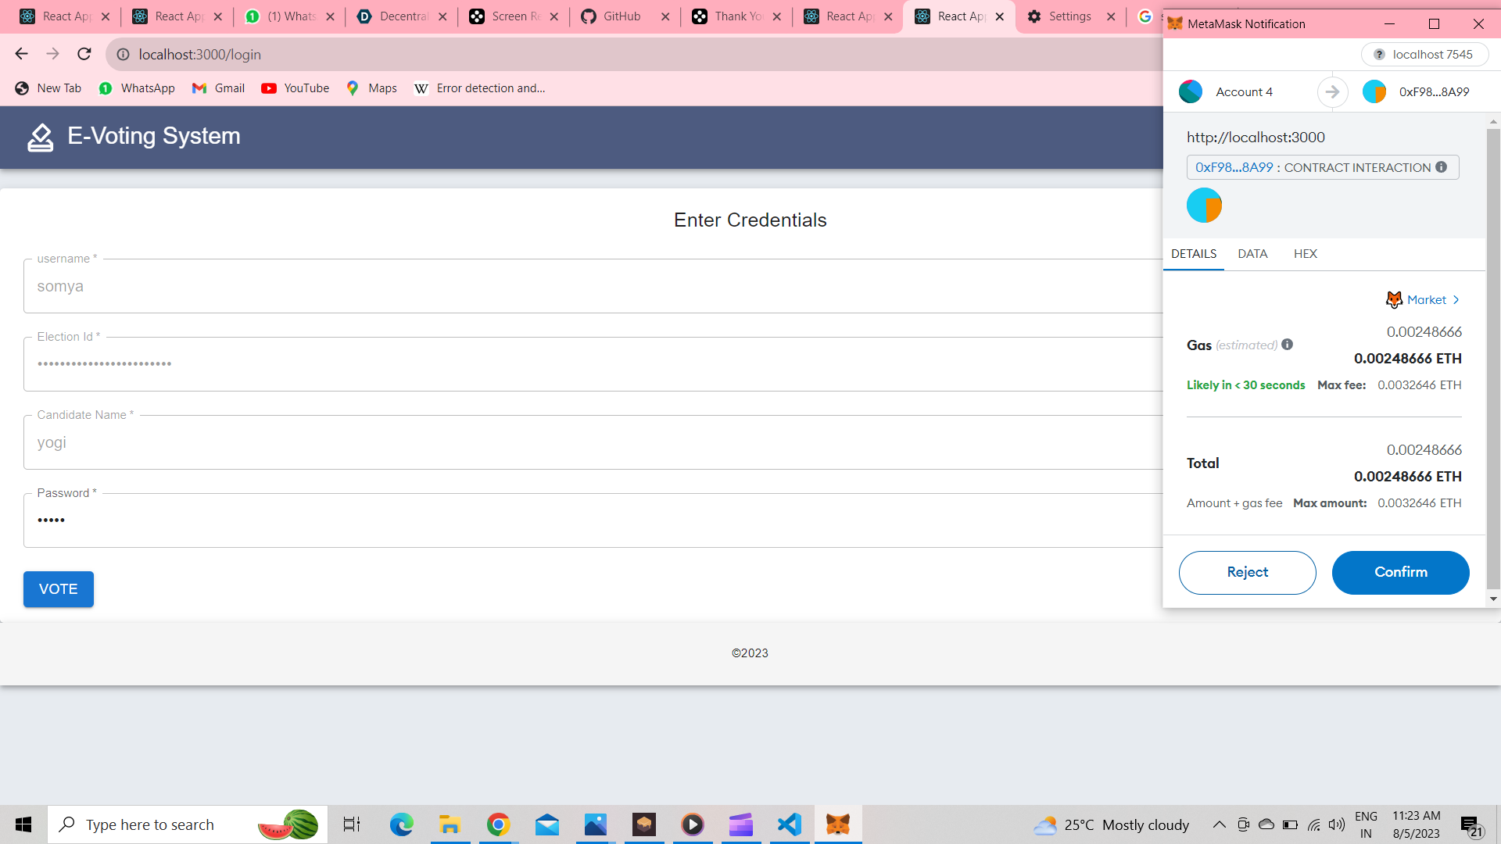Image resolution: width=1501 pixels, height=844 pixels.
Task: Click the contract interaction info icon
Action: [1441, 167]
